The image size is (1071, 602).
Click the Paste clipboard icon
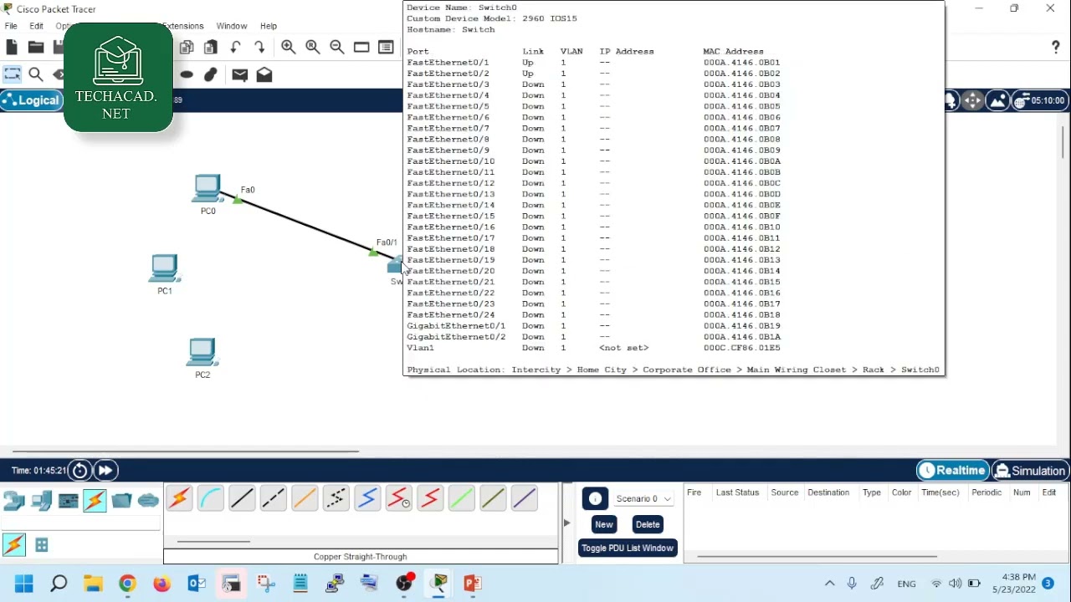point(211,48)
